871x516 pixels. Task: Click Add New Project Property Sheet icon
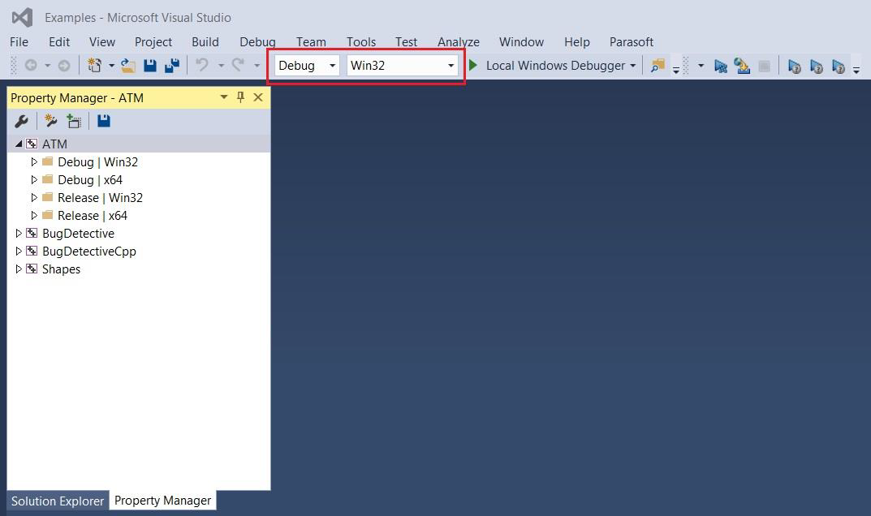point(50,121)
